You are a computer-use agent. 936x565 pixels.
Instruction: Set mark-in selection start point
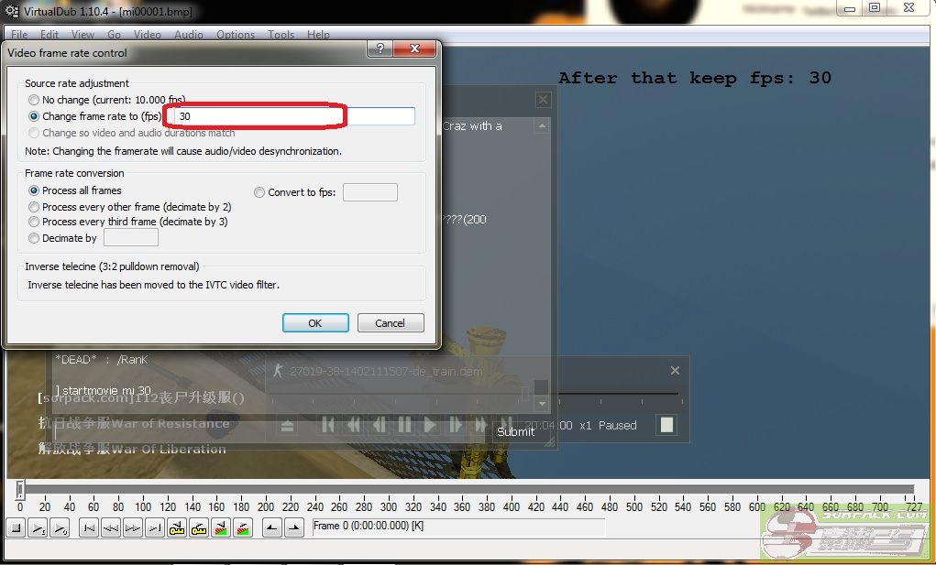pos(272,527)
